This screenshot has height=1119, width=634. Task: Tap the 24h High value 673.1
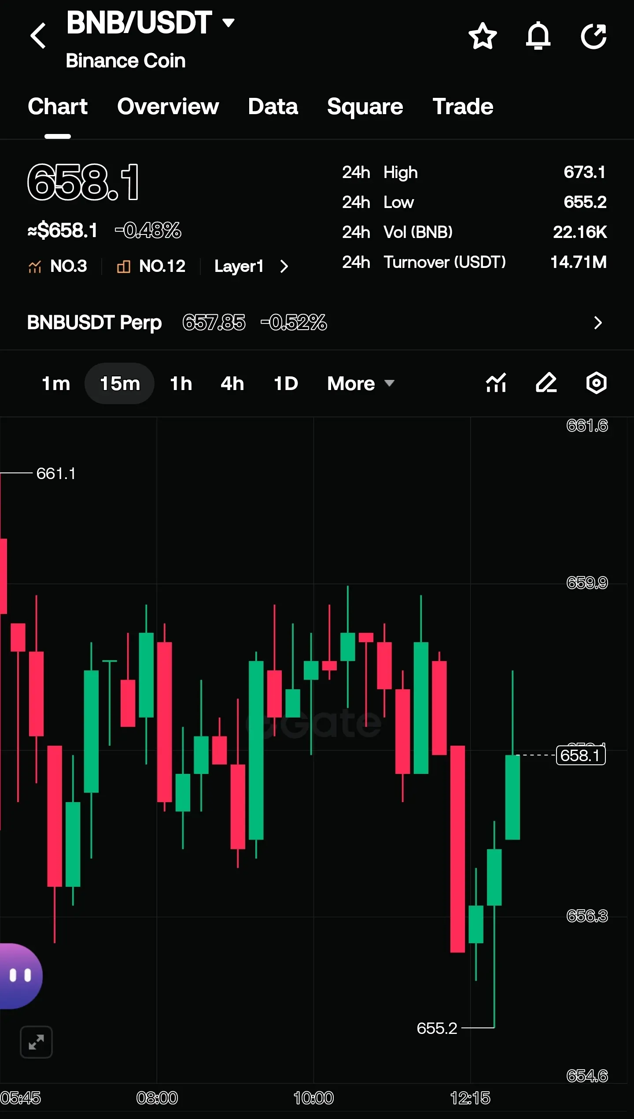[585, 172]
